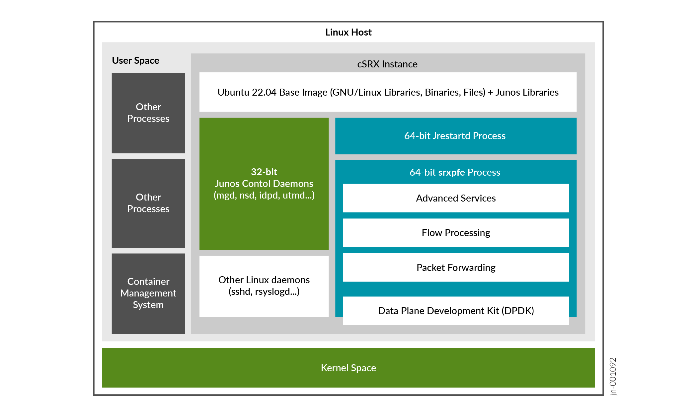The height and width of the screenshot is (417, 697).
Task: Click the bold 32-bit label
Action: [x=264, y=172]
